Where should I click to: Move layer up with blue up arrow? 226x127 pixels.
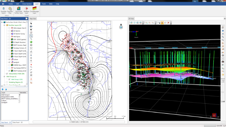tap(6, 90)
